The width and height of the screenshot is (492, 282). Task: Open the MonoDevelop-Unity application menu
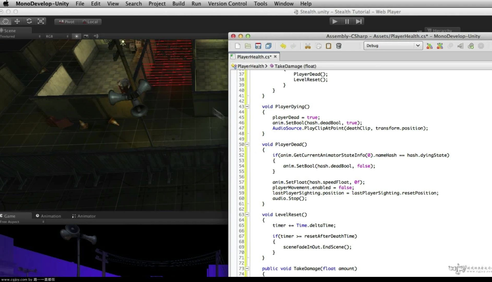click(x=42, y=4)
